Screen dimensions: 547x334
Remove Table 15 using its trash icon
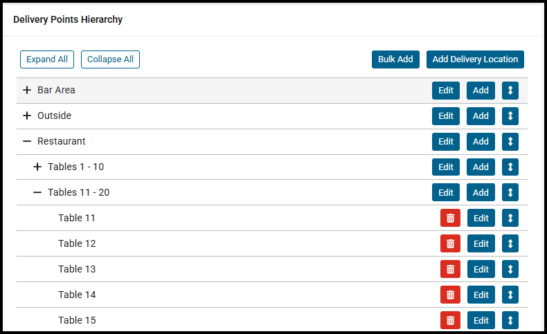[x=450, y=320]
